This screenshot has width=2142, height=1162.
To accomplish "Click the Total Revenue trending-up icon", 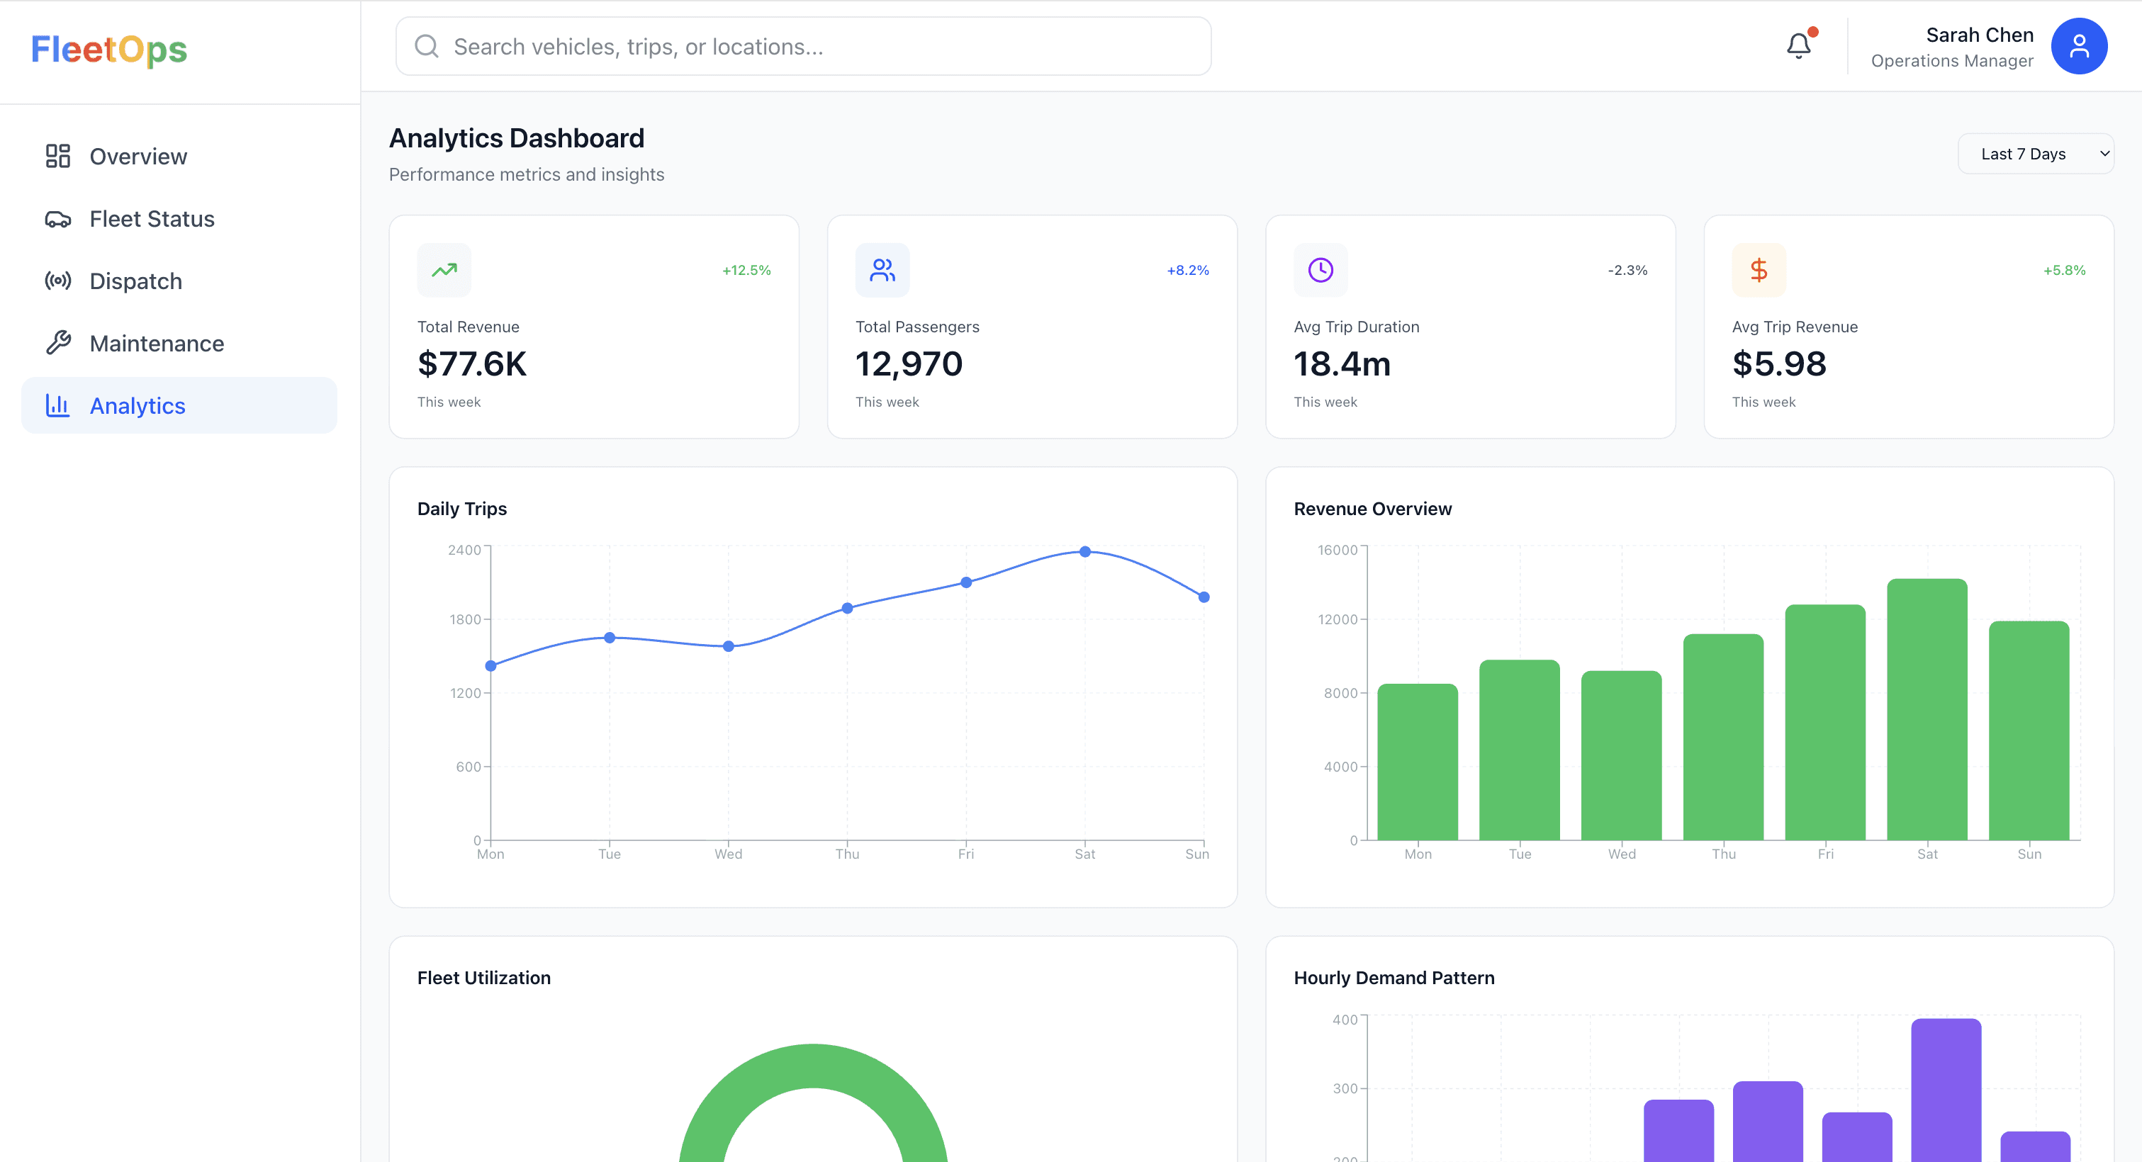I will click(444, 269).
